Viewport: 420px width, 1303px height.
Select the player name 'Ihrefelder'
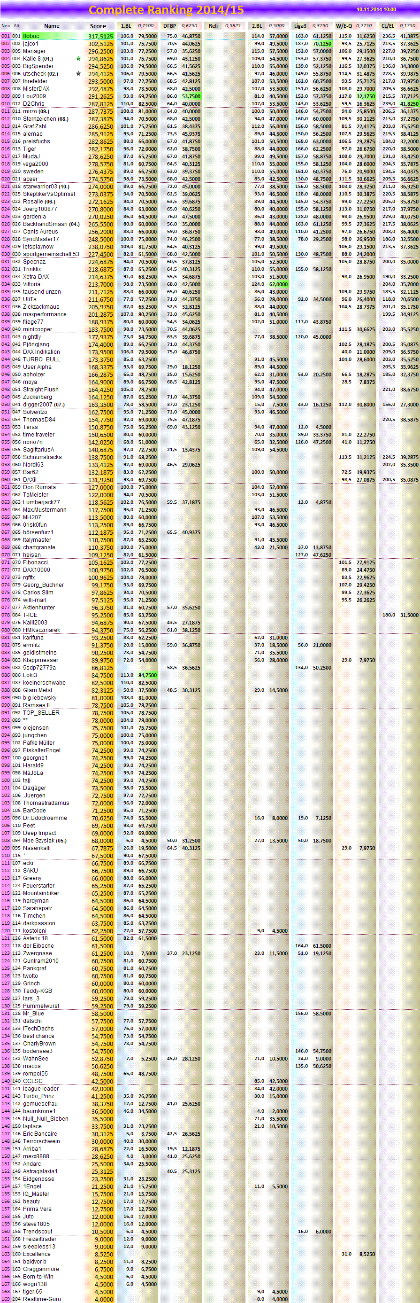click(x=35, y=81)
